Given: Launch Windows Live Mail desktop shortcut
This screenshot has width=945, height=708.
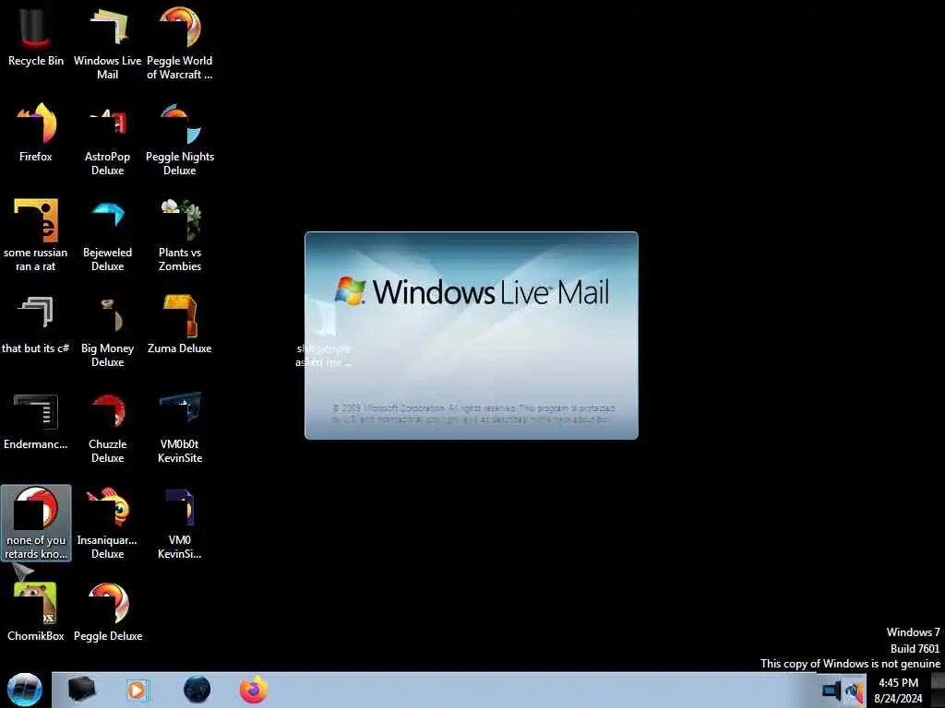Looking at the screenshot, I should point(107,43).
